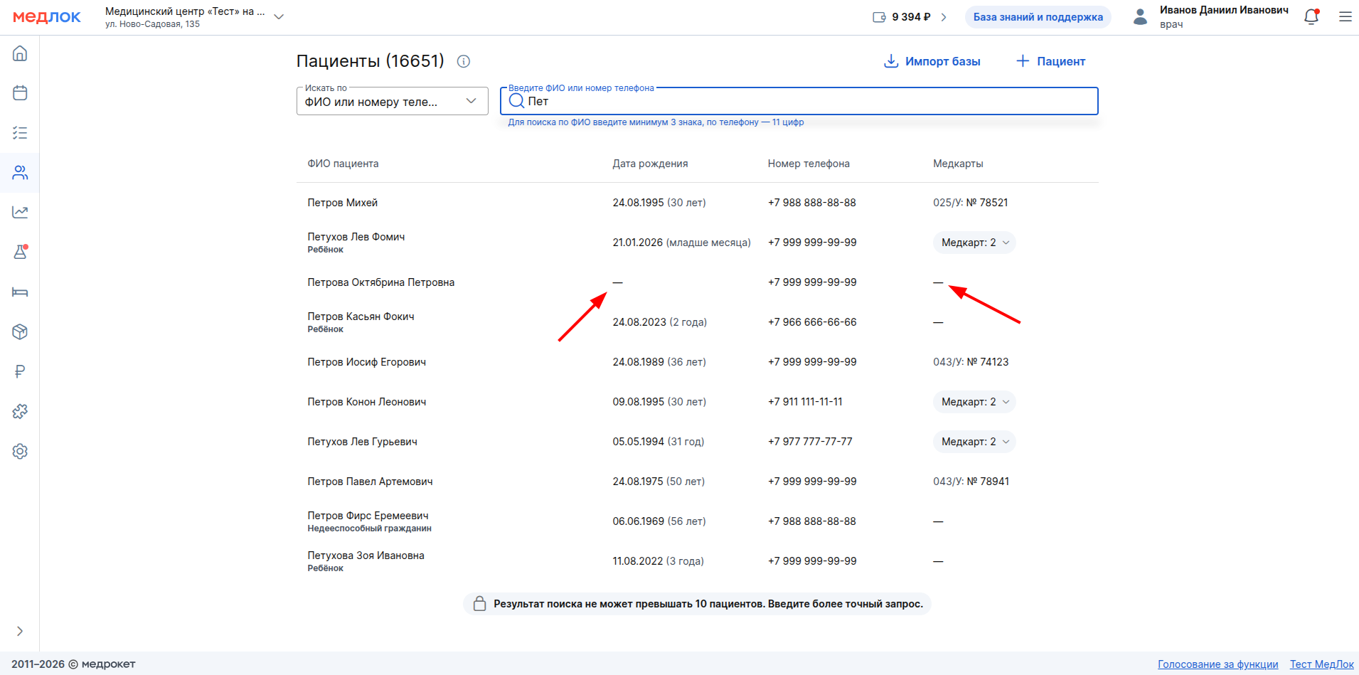Open the laboratory flask icon in sidebar
The height and width of the screenshot is (675, 1359).
(x=20, y=252)
